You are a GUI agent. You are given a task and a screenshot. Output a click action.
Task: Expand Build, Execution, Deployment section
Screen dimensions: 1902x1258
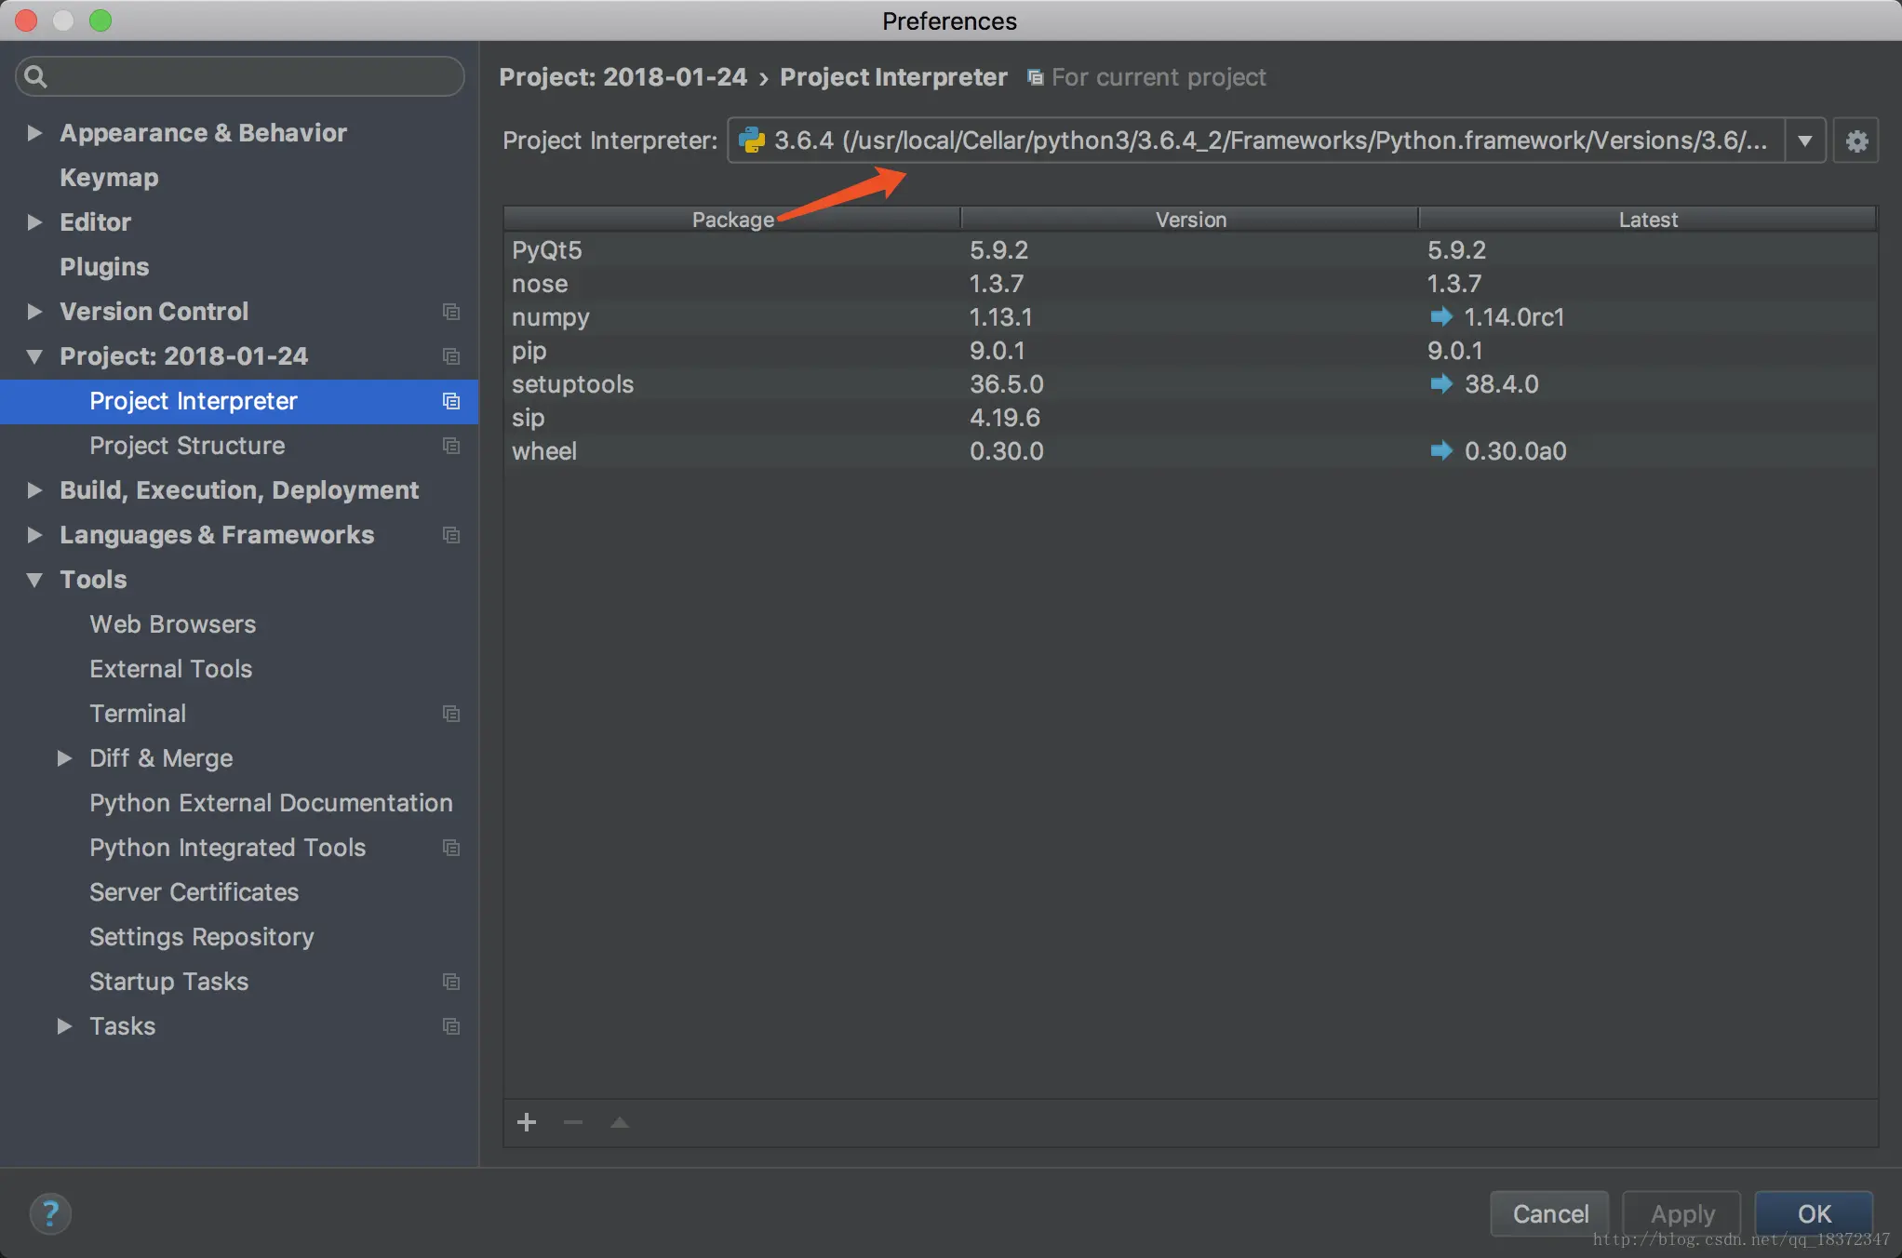pyautogui.click(x=34, y=490)
